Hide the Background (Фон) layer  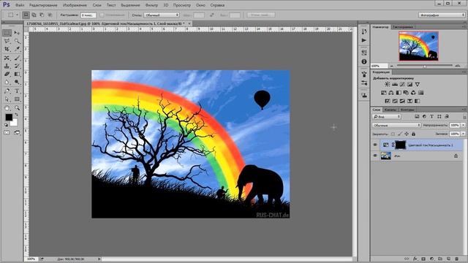(x=375, y=156)
